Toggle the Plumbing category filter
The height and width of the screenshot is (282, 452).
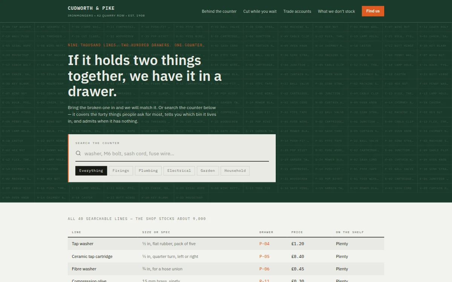coord(148,171)
